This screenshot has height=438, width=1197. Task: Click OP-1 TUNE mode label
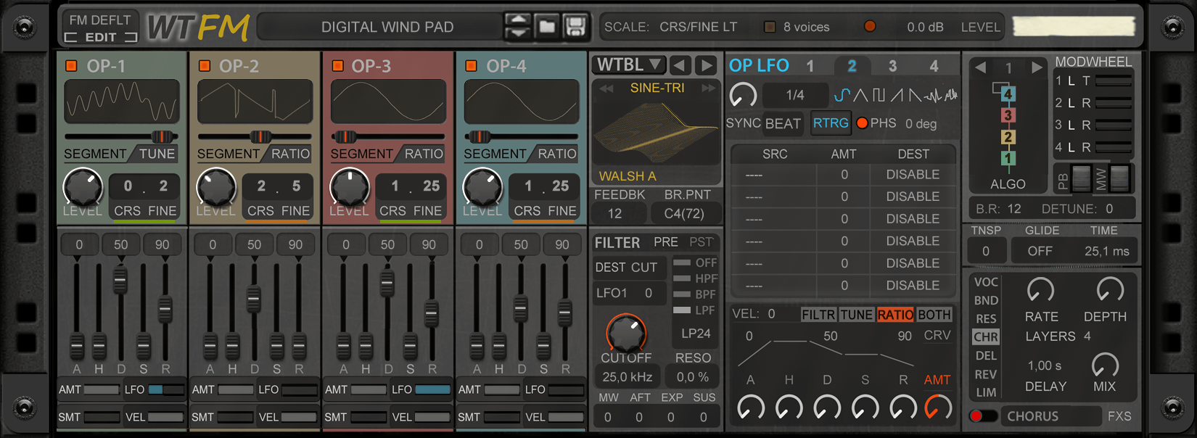pyautogui.click(x=157, y=154)
